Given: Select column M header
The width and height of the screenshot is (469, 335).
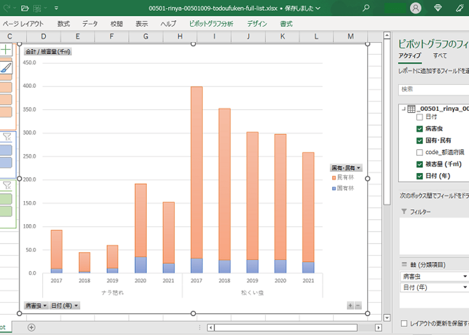Looking at the screenshot, I should coord(351,37).
